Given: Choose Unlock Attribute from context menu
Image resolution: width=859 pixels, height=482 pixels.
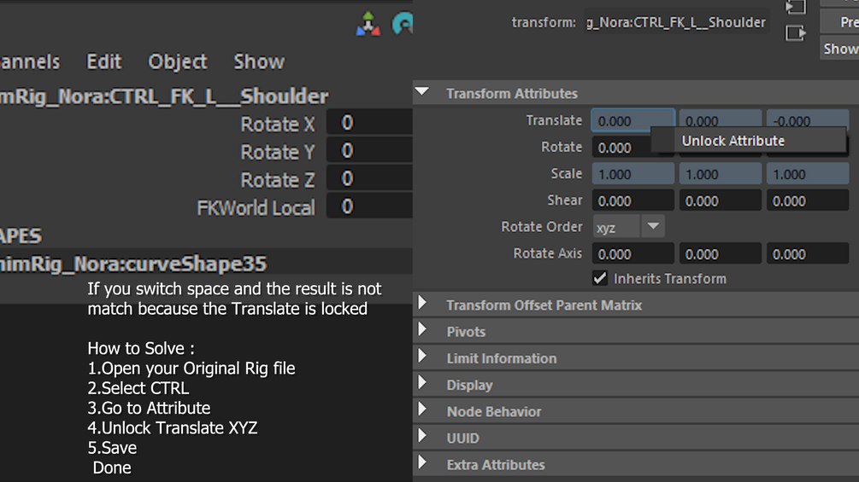Looking at the screenshot, I should point(733,141).
